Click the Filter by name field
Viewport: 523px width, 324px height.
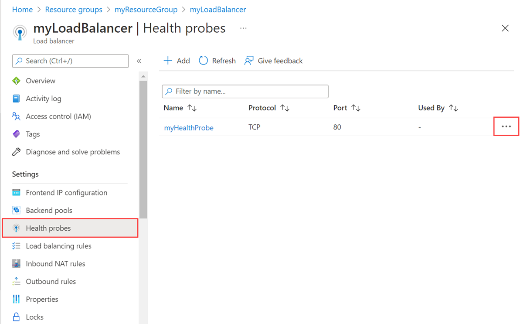(x=245, y=91)
